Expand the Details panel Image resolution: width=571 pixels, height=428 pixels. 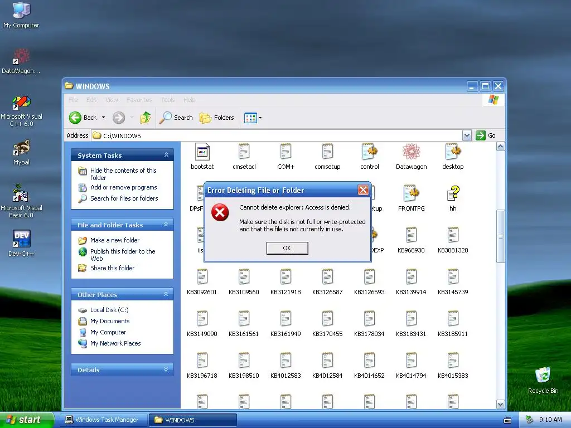tap(166, 369)
